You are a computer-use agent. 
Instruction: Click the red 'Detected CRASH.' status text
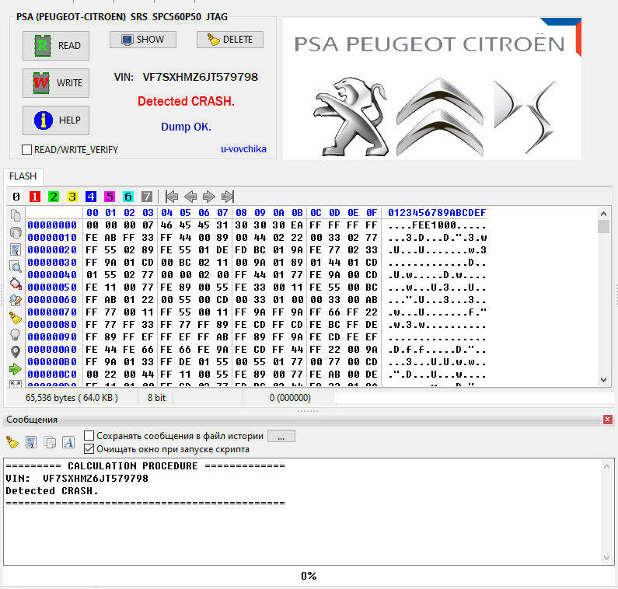point(186,102)
